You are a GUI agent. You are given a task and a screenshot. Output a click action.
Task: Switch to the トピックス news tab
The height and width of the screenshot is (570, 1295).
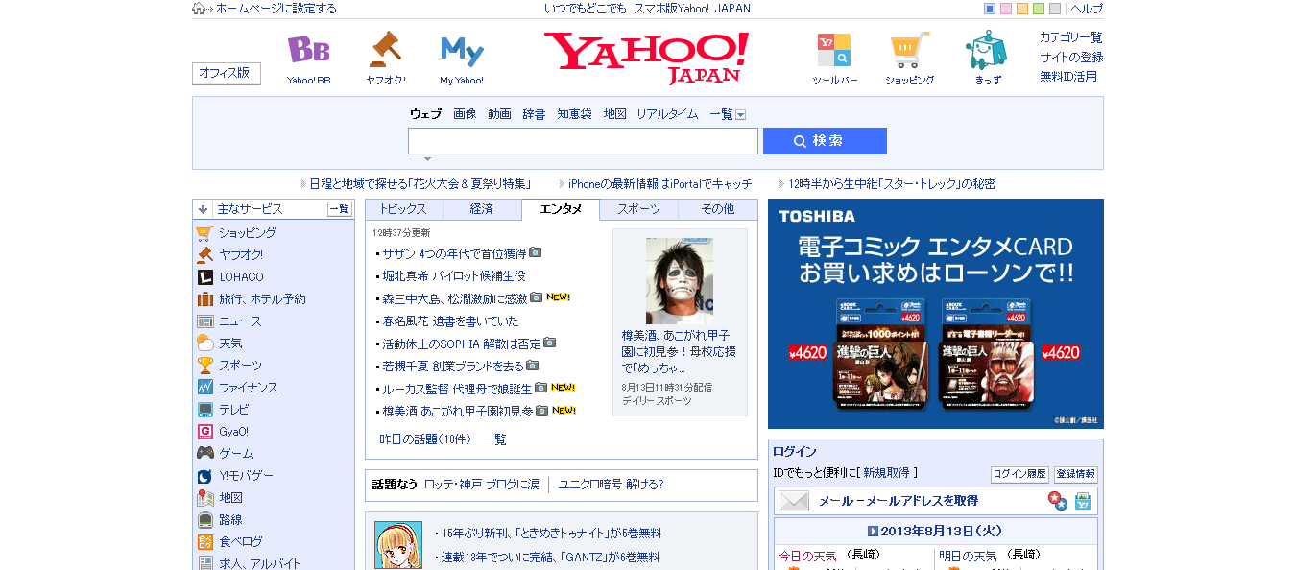403,209
